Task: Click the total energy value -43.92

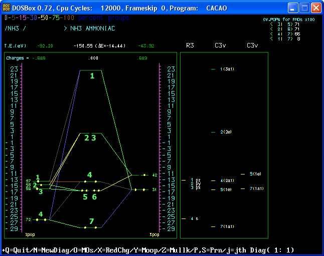Action: (x=146, y=45)
